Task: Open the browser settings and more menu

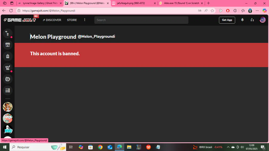Action: coord(257,11)
